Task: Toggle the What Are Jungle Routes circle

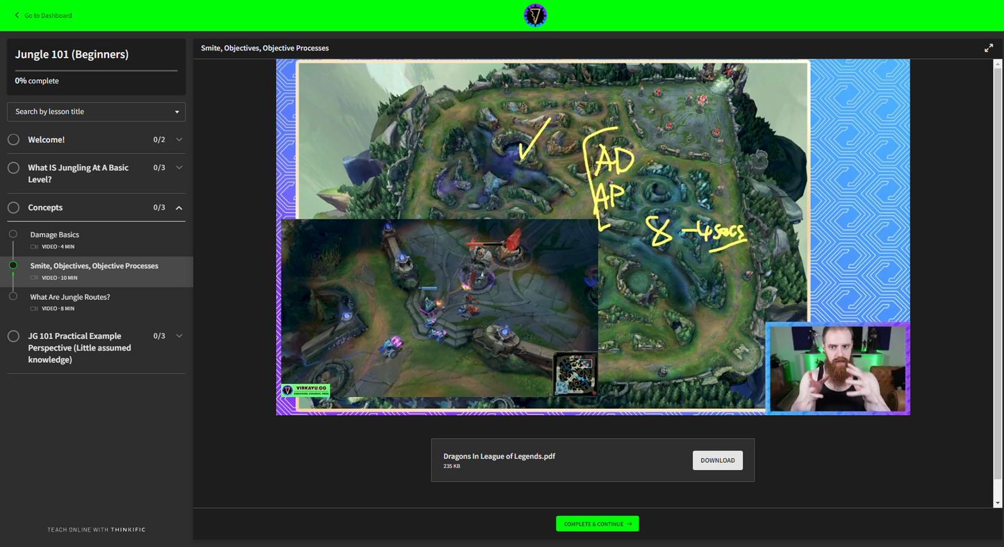Action: 13,296
